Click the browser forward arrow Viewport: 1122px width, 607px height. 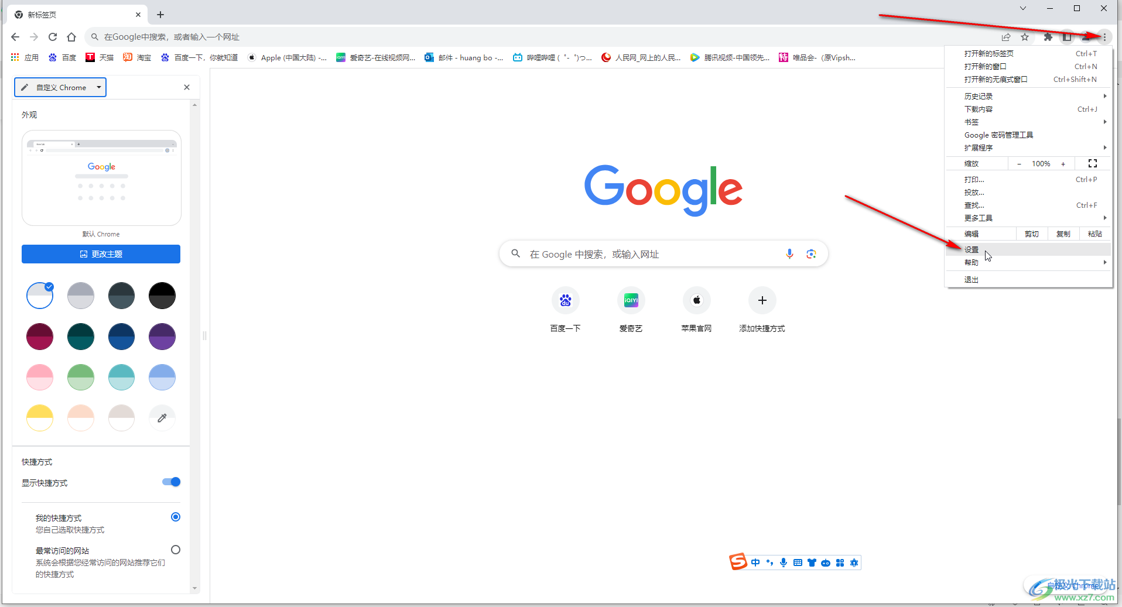coord(34,37)
